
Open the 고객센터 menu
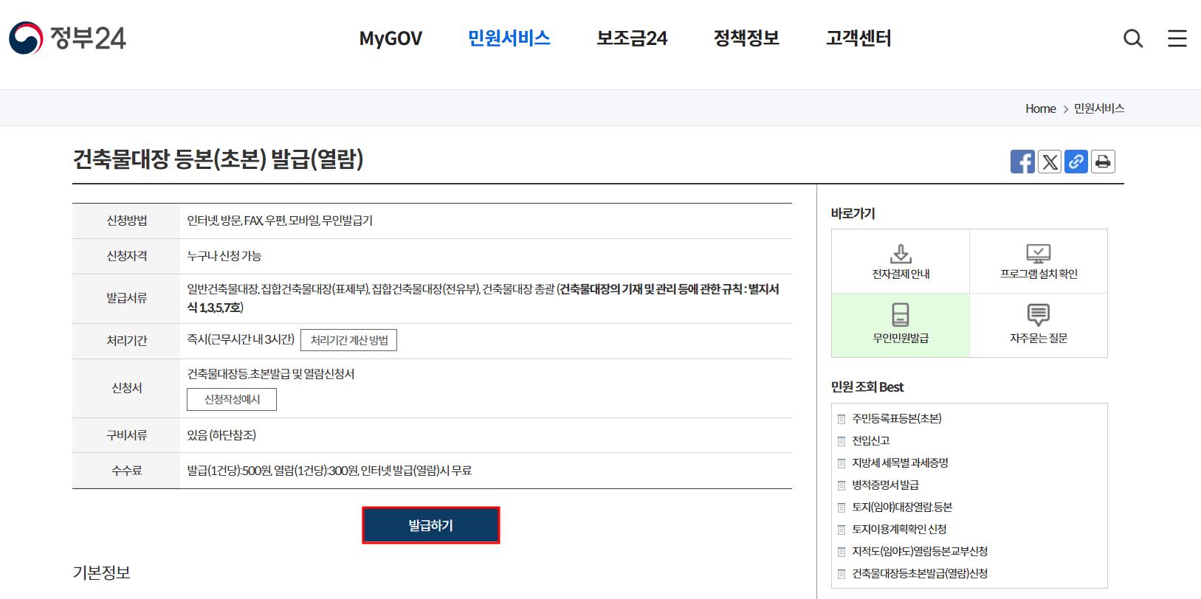click(858, 38)
